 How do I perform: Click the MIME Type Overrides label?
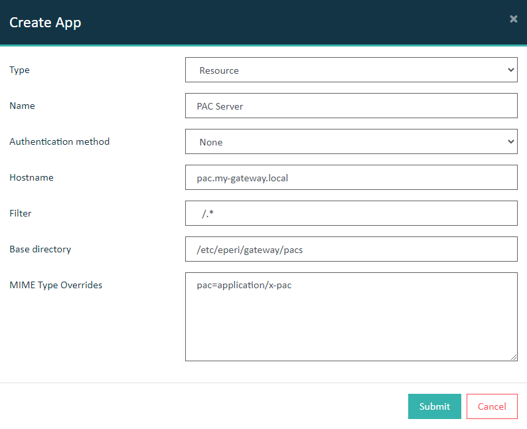pyautogui.click(x=56, y=285)
